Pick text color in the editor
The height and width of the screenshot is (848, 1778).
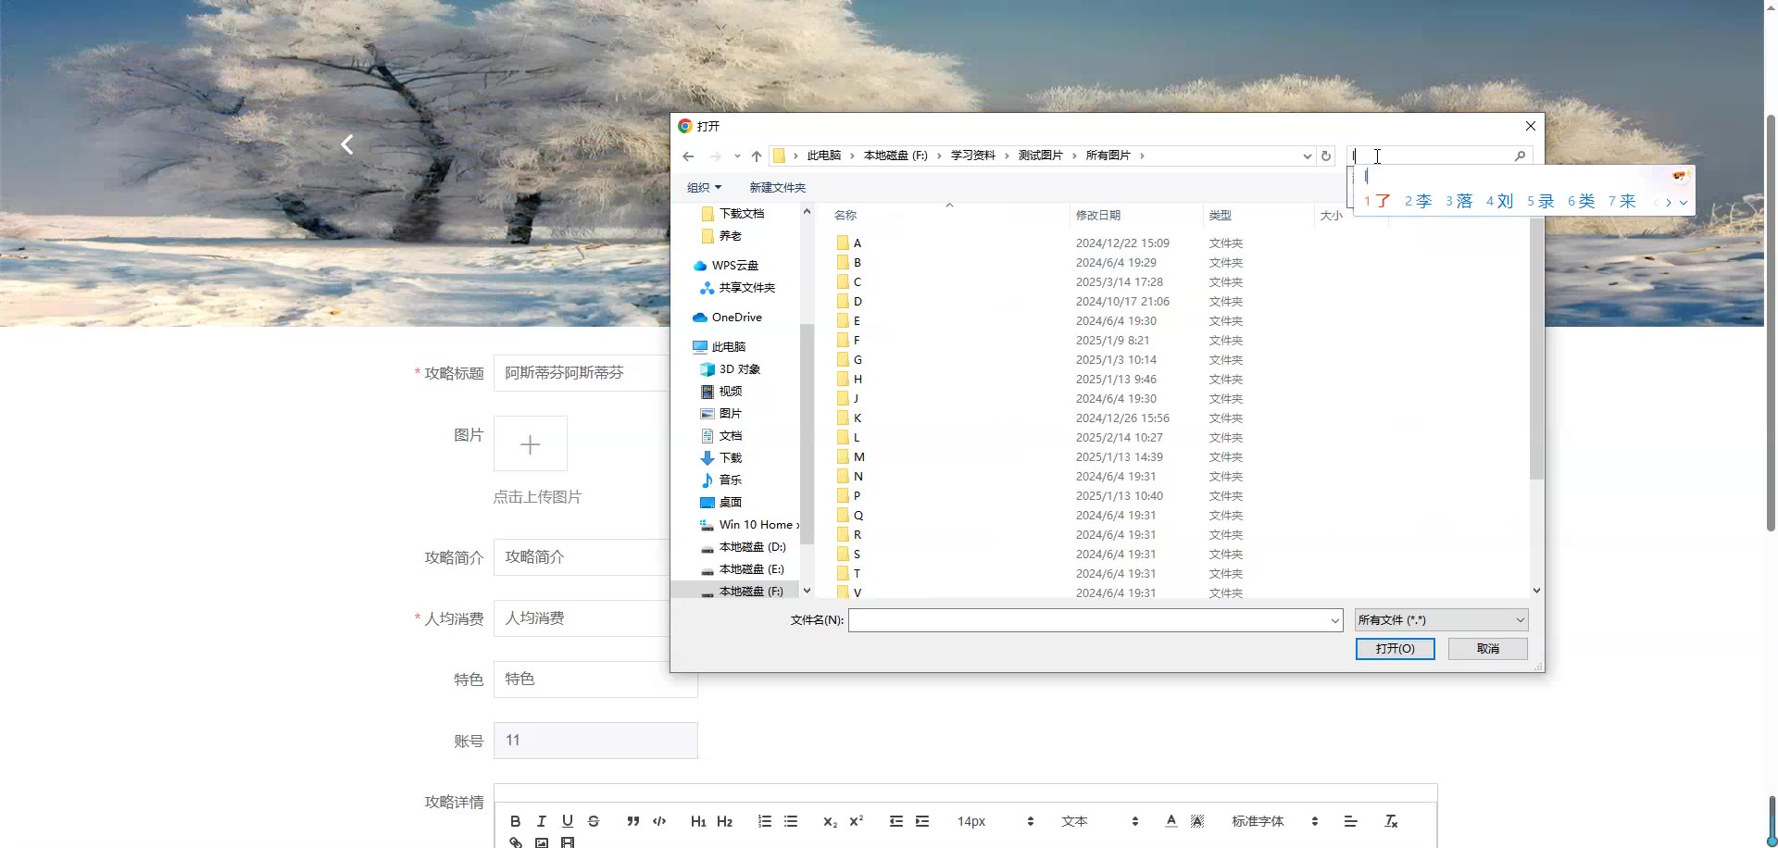coord(1171,821)
